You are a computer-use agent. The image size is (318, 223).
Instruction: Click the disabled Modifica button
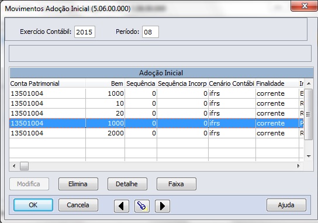(29, 184)
